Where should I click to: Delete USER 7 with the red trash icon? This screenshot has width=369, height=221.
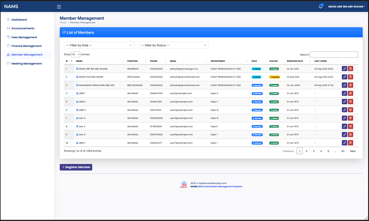click(350, 143)
